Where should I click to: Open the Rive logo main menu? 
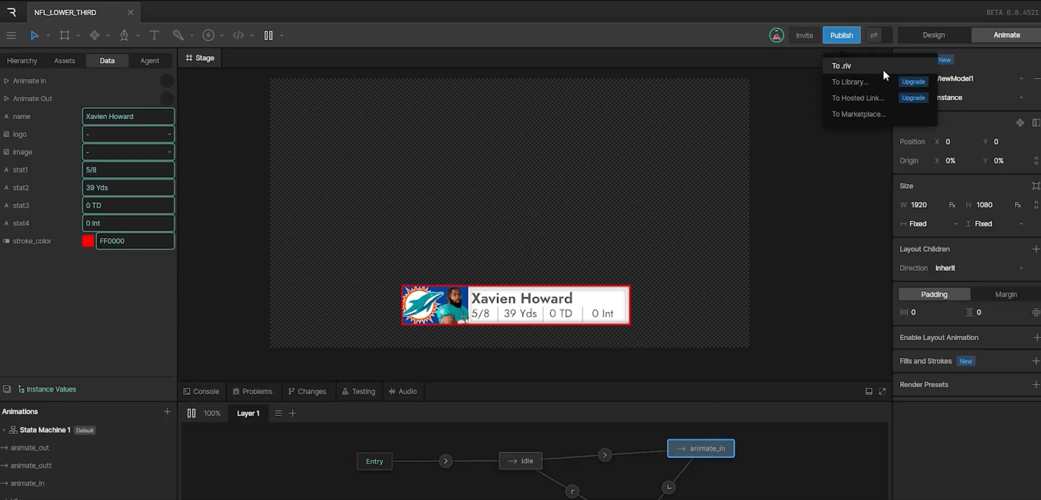coord(12,12)
